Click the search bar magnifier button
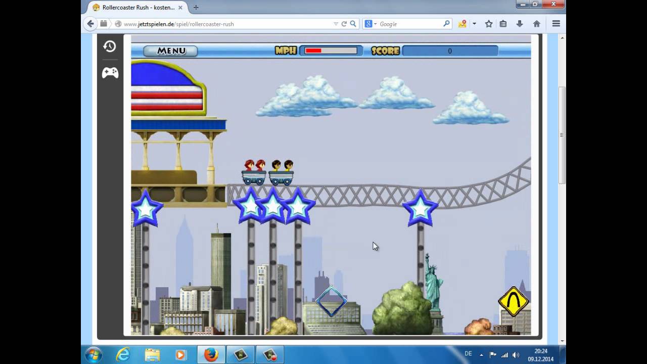Screen dimensions: 647x364 click(x=446, y=24)
